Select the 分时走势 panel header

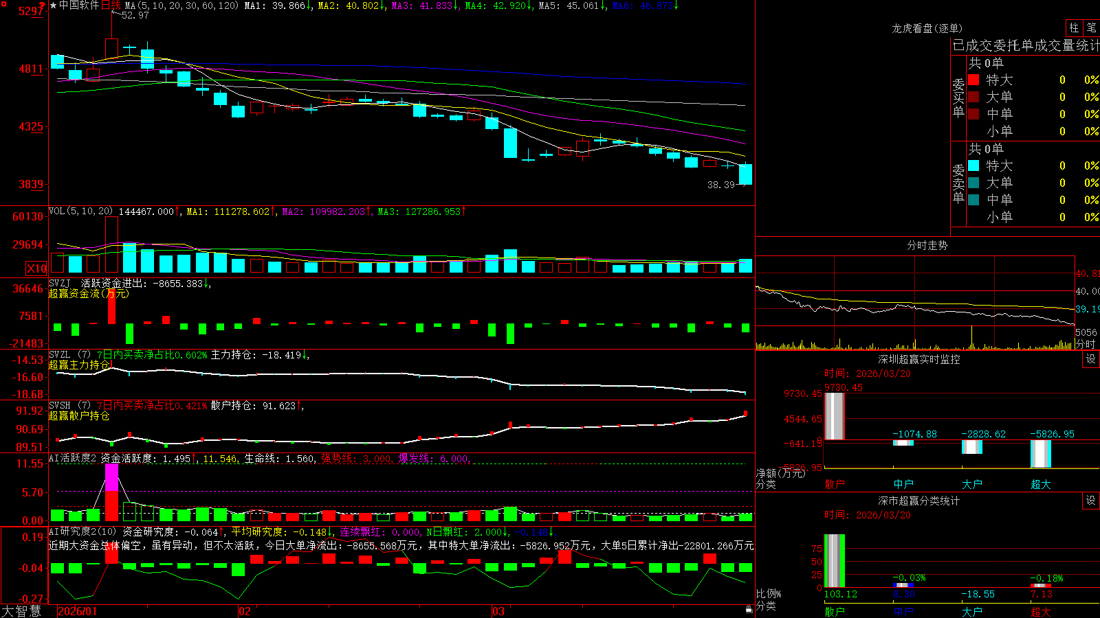927,245
